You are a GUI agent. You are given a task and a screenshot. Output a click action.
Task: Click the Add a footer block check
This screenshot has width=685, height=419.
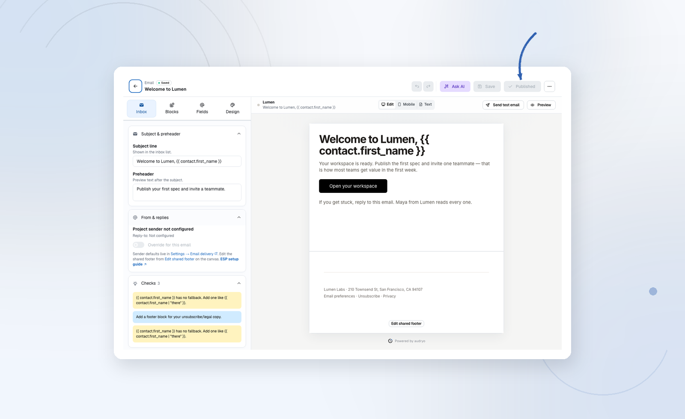click(187, 317)
